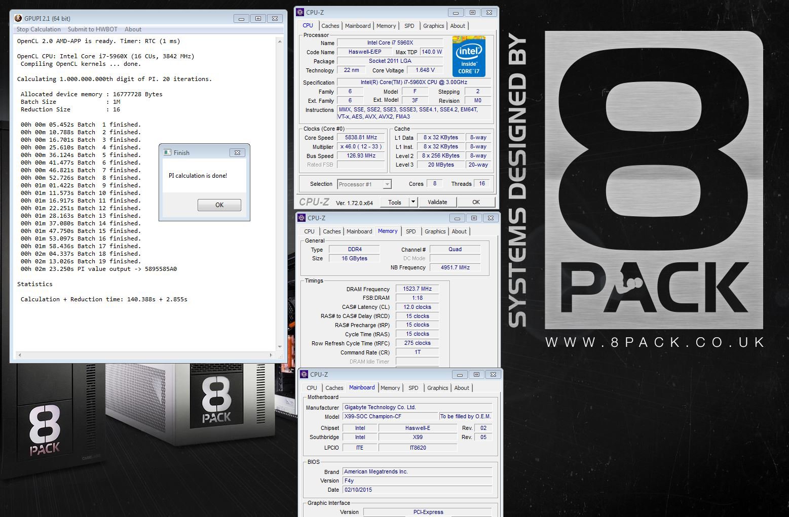The image size is (789, 517).
Task: Click the down arrow of GPUPI's vertical scrollbar
Action: coord(280,347)
